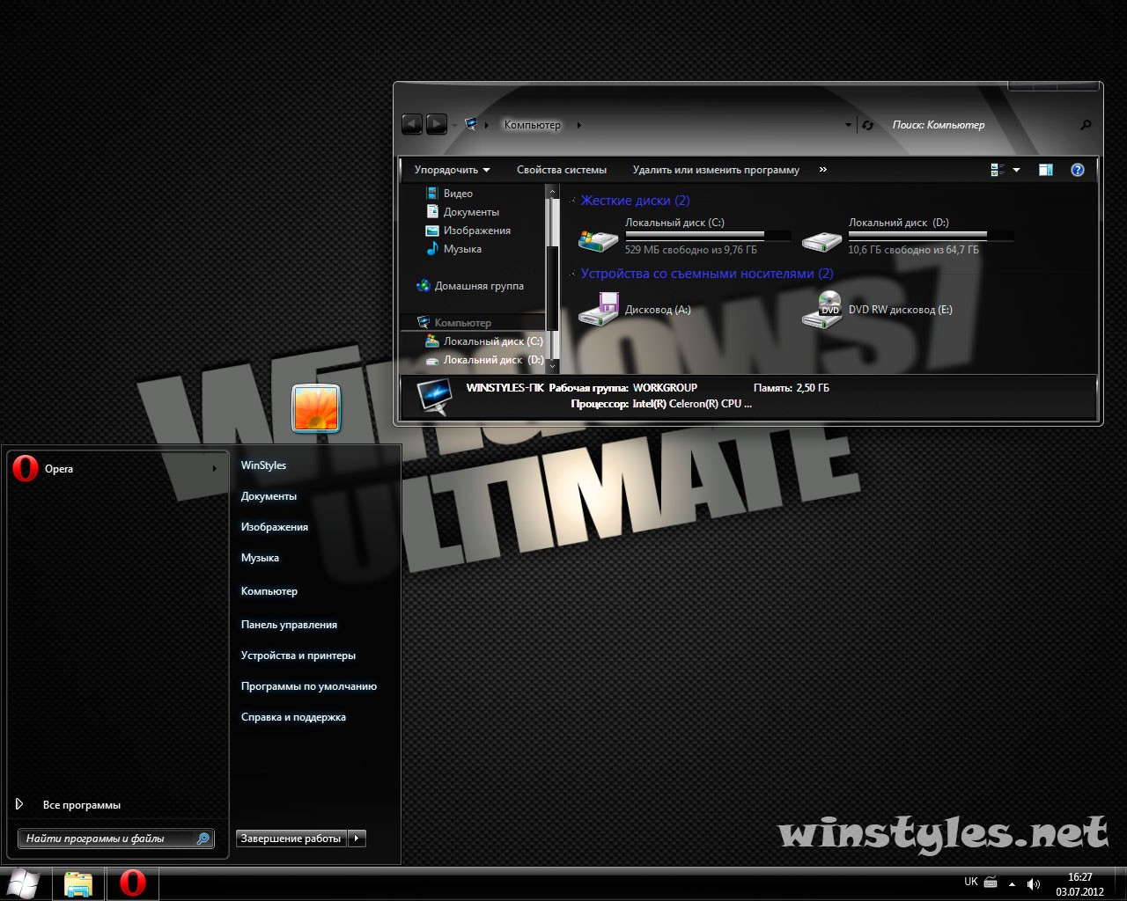
Task: Open the Explorer folder taskbar icon
Action: pos(78,883)
